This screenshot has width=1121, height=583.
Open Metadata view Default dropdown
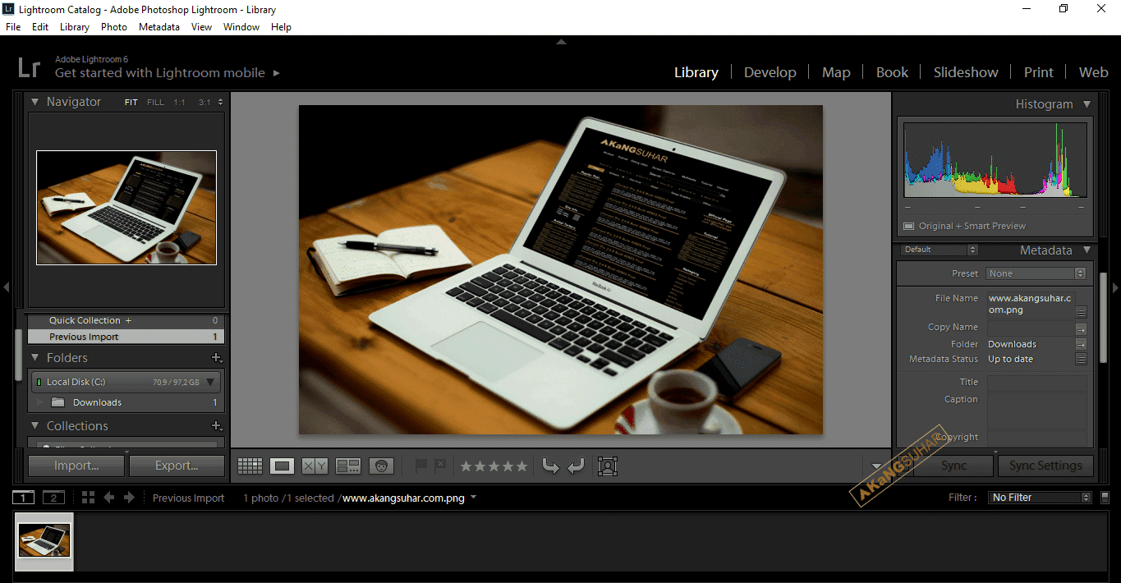click(940, 250)
